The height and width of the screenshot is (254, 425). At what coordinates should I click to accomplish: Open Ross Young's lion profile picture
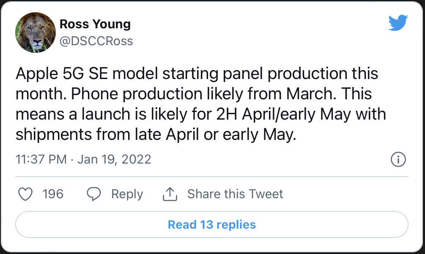36,33
